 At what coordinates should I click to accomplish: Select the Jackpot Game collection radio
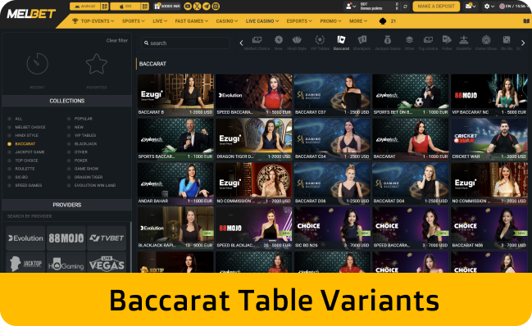pyautogui.click(x=9, y=152)
